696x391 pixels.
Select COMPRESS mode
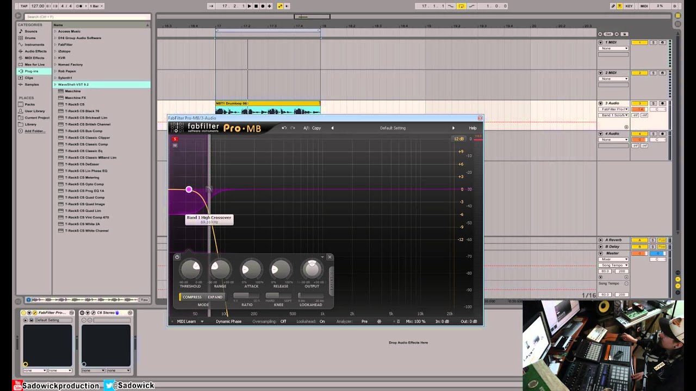pyautogui.click(x=192, y=297)
